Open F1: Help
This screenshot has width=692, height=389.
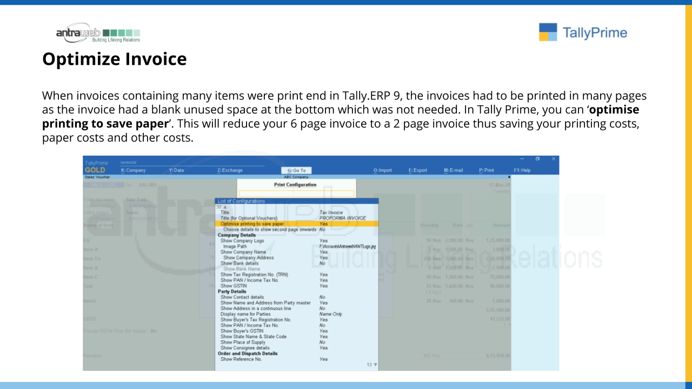(x=522, y=170)
